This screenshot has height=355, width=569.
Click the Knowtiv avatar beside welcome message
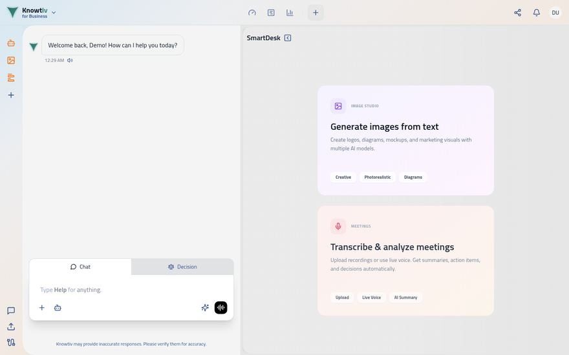coord(34,46)
